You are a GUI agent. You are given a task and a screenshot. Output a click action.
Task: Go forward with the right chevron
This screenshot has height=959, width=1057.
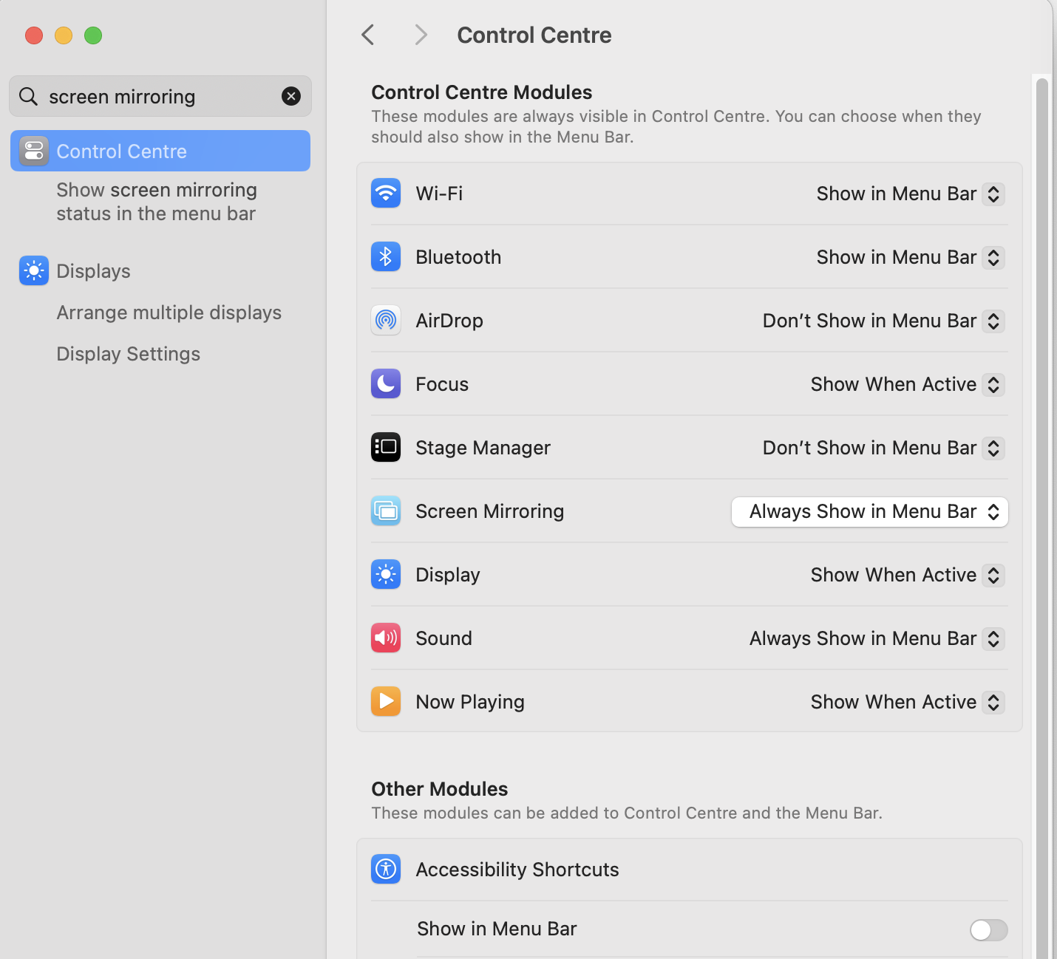[421, 35]
